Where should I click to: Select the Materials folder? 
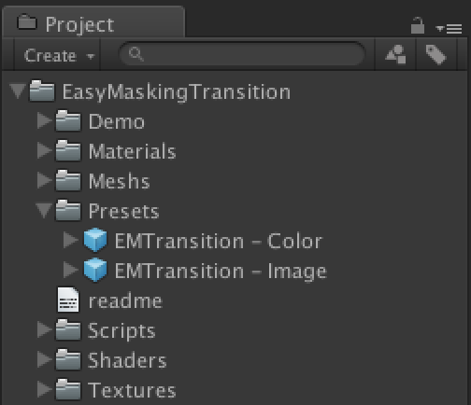click(x=116, y=151)
